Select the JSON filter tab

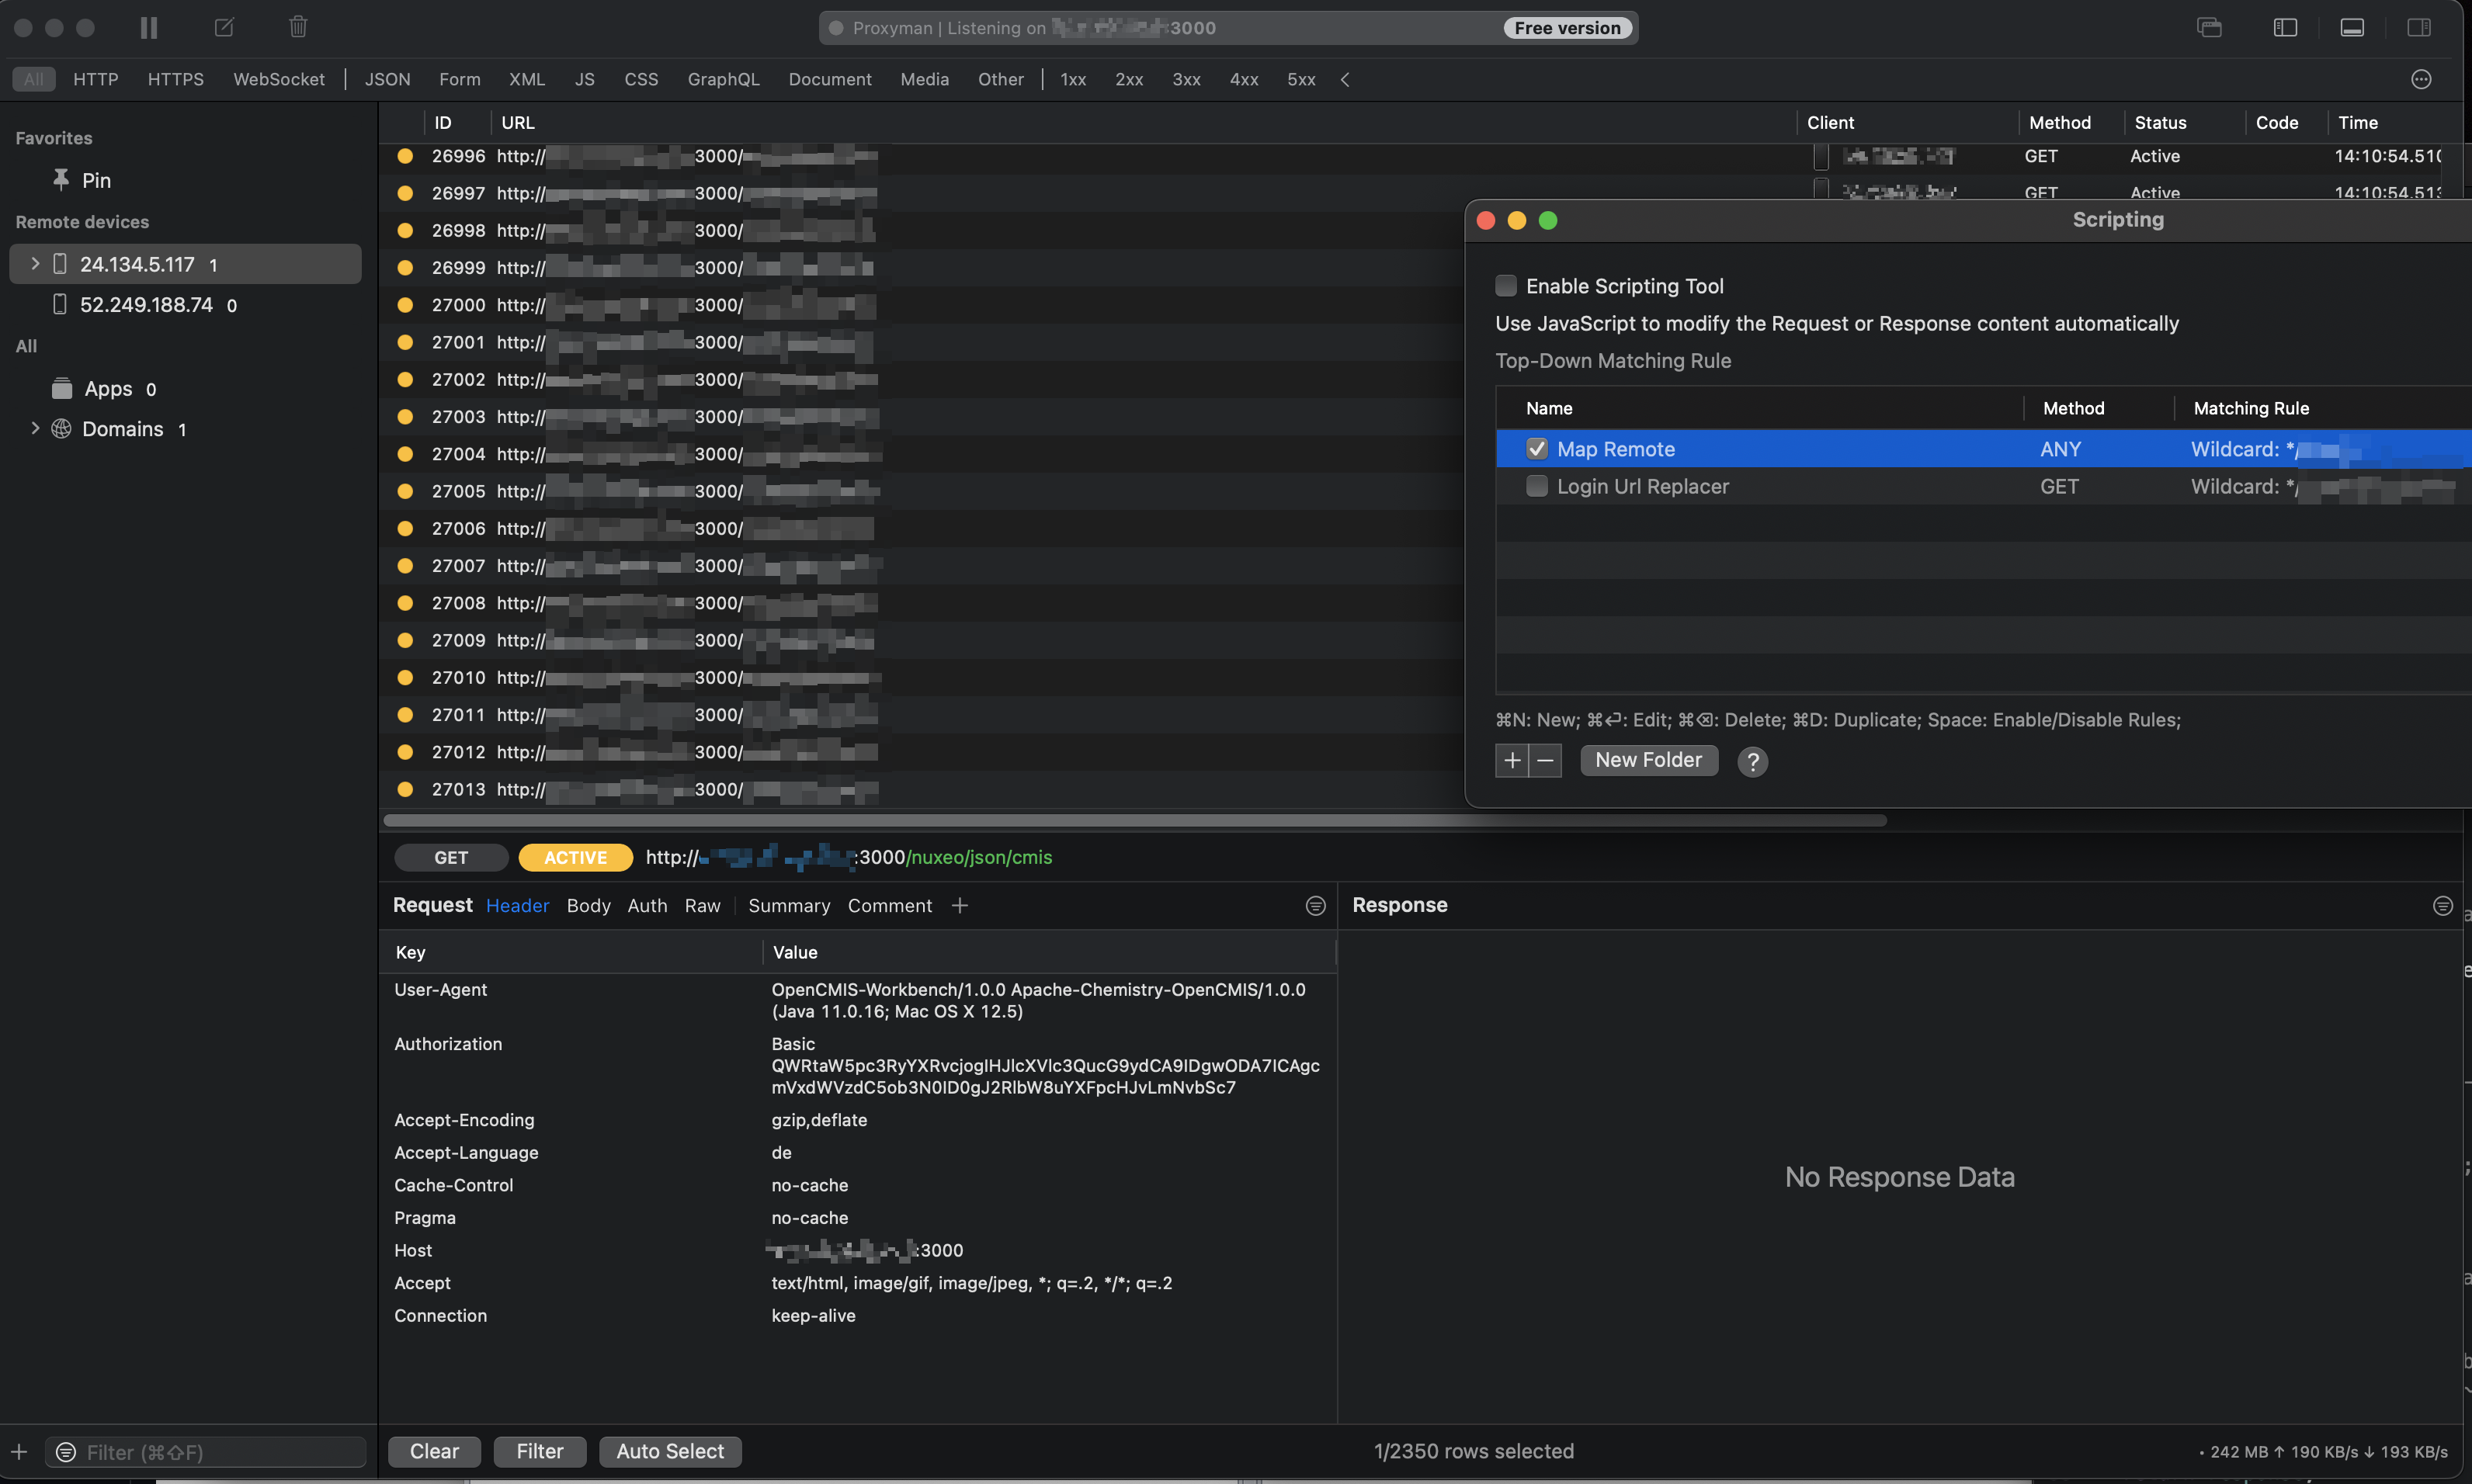point(387,79)
